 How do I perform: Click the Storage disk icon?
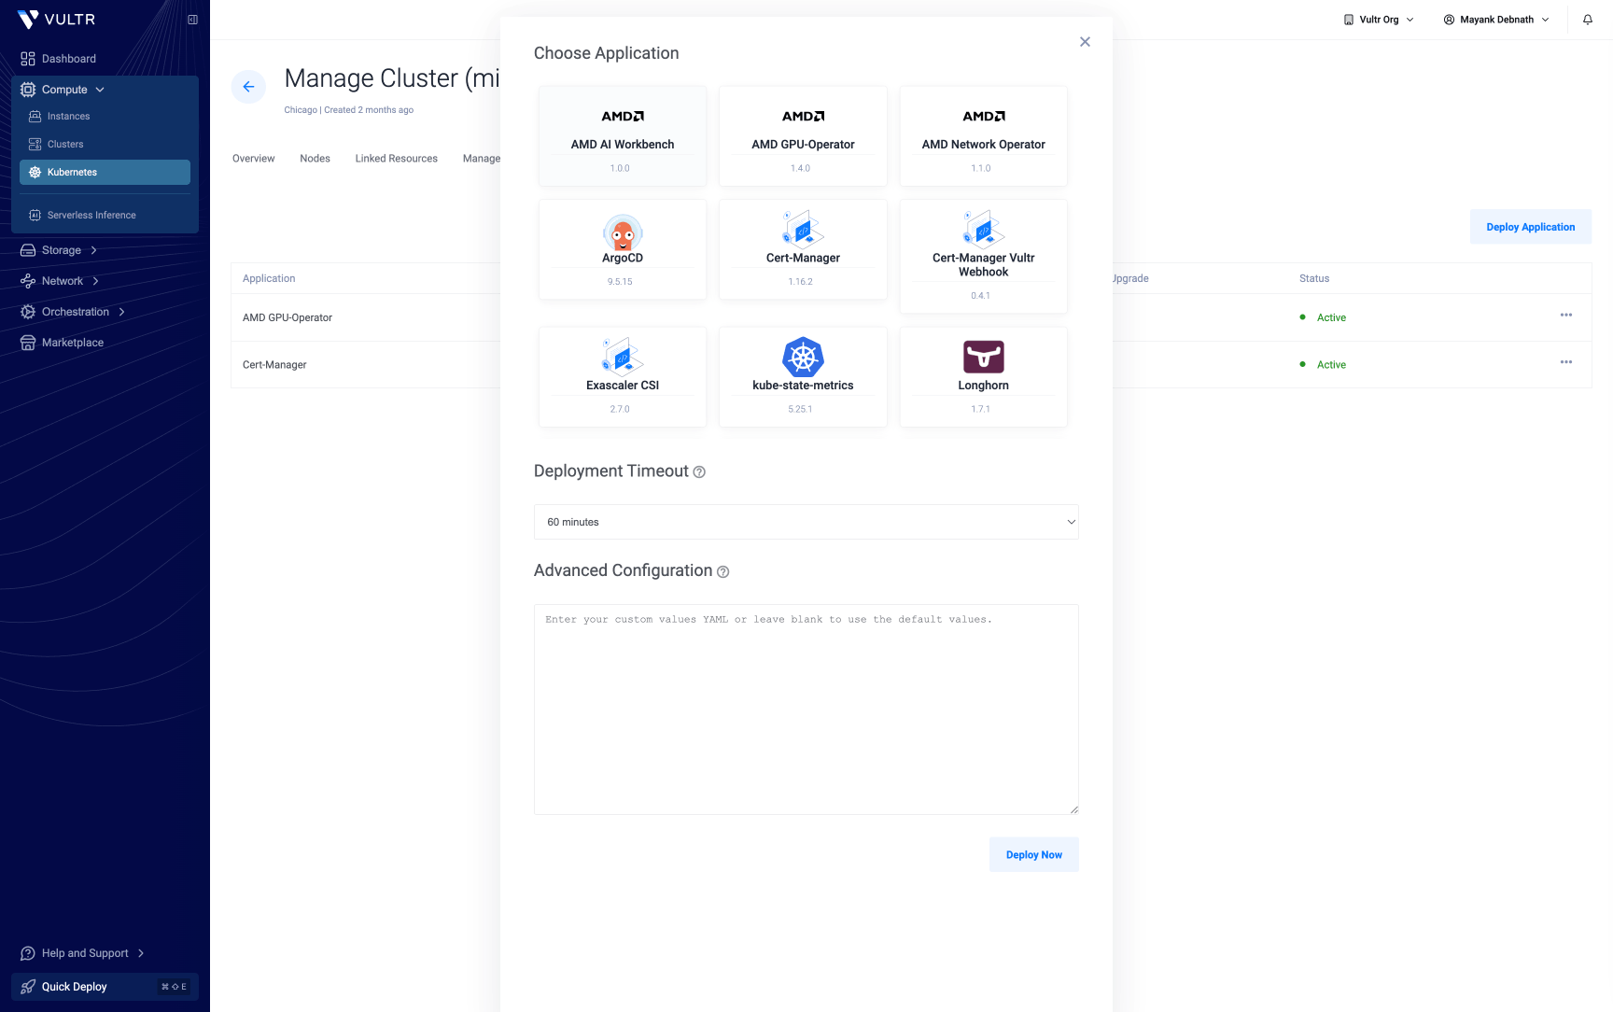[x=28, y=250]
